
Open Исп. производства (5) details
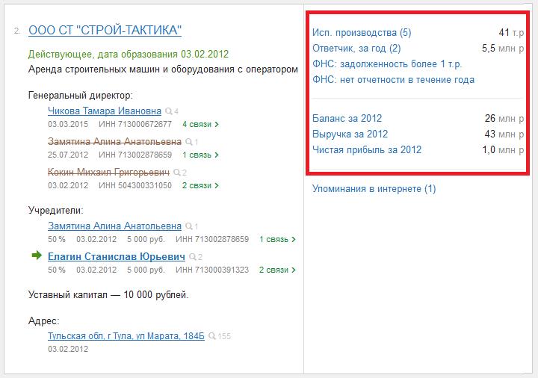point(362,33)
